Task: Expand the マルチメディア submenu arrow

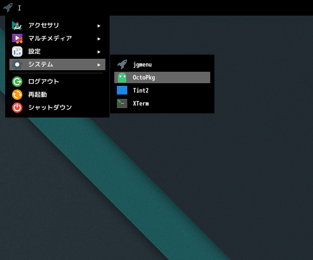Action: (x=99, y=39)
